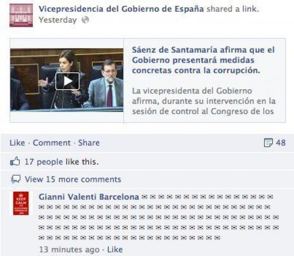294x256 pixels.
Task: Show the 17 people who like this
Action: coord(61,162)
